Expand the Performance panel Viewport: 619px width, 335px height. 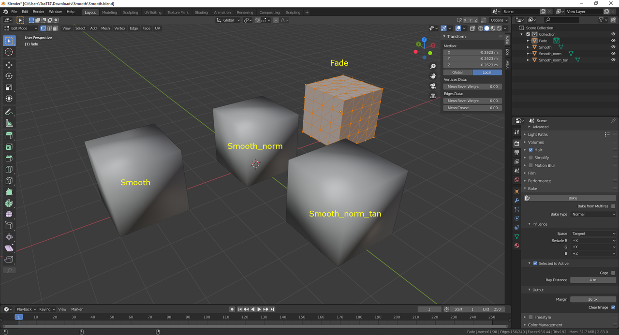539,181
